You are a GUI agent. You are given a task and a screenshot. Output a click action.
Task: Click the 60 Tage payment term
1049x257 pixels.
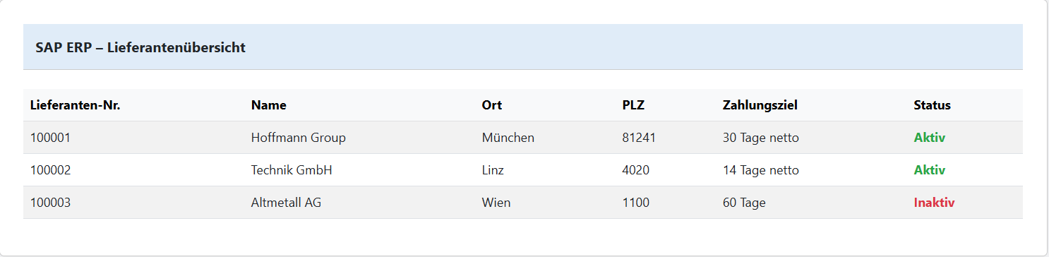click(x=744, y=203)
